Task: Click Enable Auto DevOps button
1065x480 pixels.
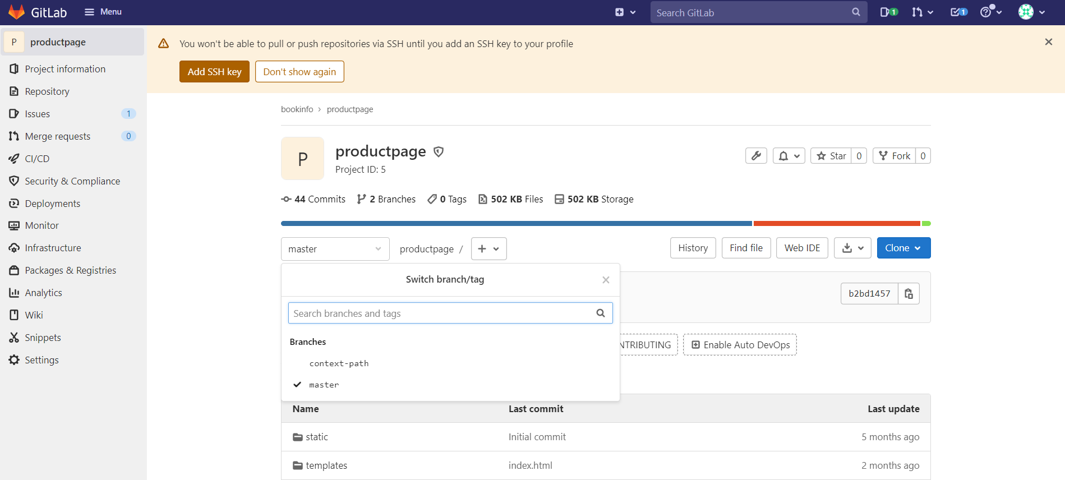Action: click(x=740, y=345)
